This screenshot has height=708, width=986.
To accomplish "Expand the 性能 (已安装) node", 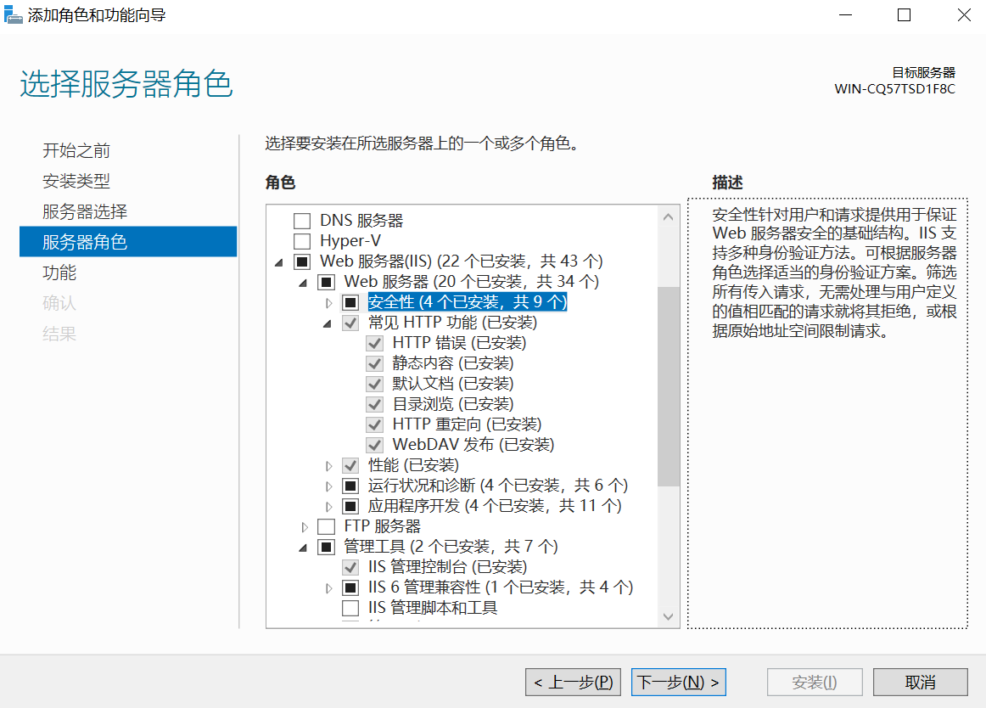I will (x=328, y=466).
